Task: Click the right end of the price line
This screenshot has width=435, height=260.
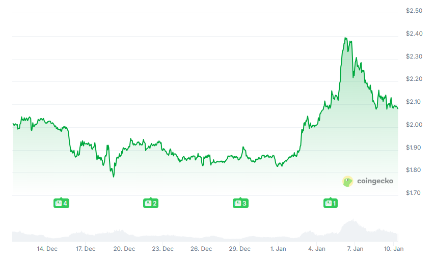Action: [x=397, y=108]
